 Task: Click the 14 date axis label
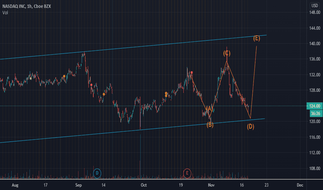[103, 185]
